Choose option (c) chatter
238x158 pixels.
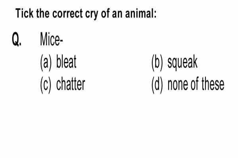[63, 85]
